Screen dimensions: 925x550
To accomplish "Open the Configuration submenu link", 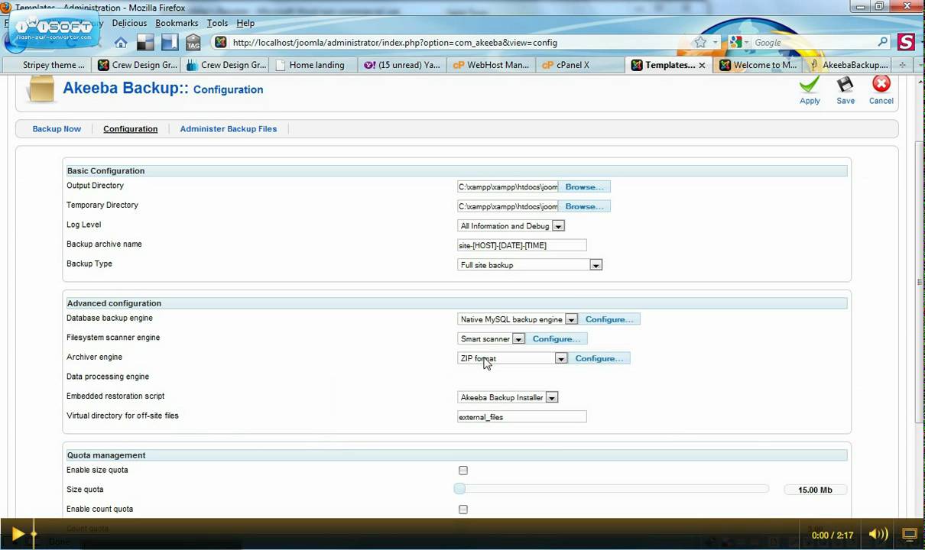I will 130,129.
